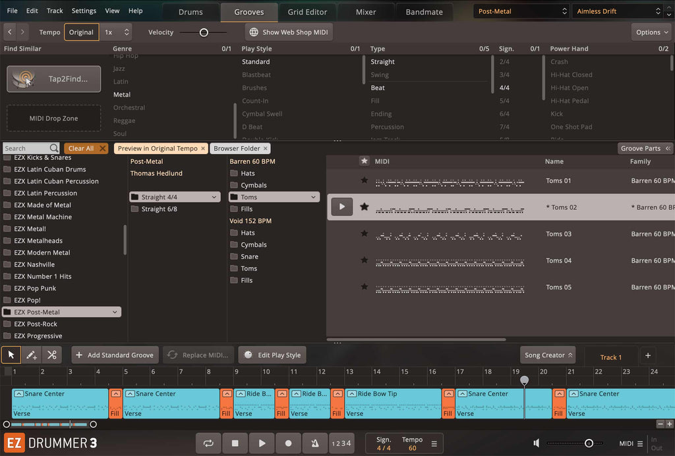Go back with the left arrow
This screenshot has width=675, height=456.
coord(10,32)
